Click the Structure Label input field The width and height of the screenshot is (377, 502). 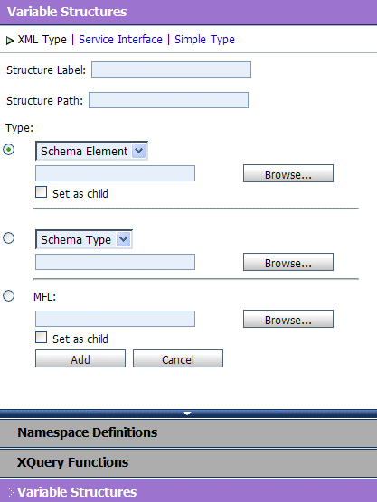171,70
